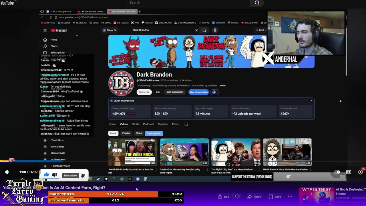Viewport: 366px width, 206px height.
Task: Open Trend Alerts in sidebar
Action: [57, 140]
